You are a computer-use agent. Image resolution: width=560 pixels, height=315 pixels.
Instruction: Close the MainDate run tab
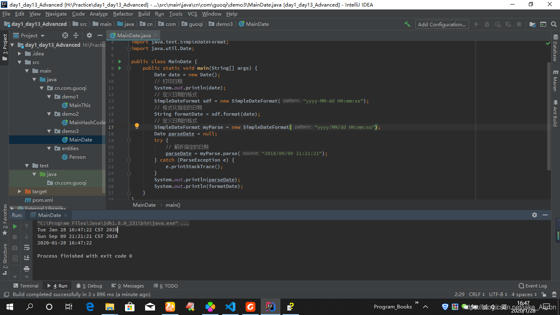tap(66, 215)
